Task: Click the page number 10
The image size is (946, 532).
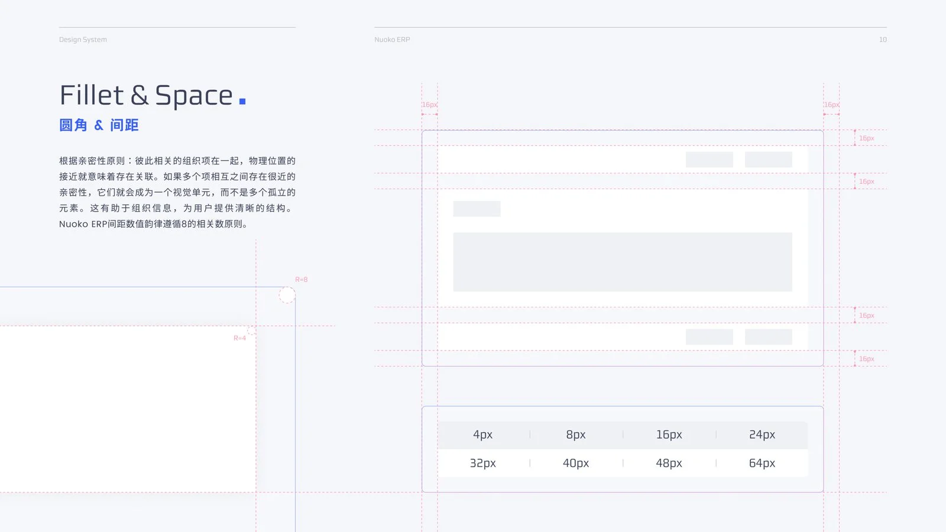Action: pyautogui.click(x=883, y=40)
